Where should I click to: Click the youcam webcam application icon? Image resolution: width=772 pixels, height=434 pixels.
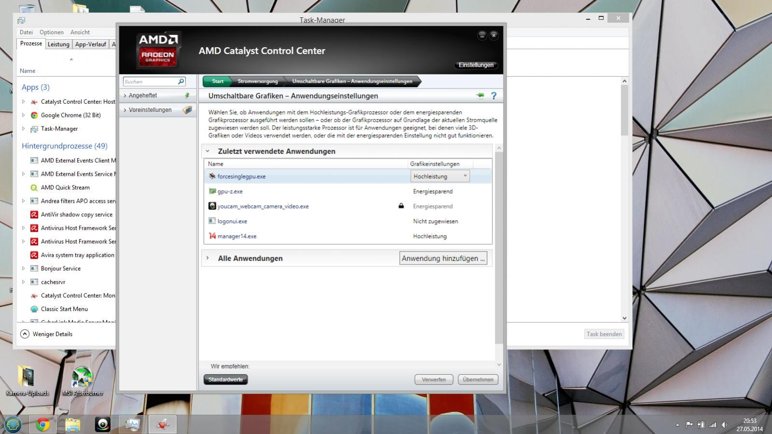click(212, 206)
